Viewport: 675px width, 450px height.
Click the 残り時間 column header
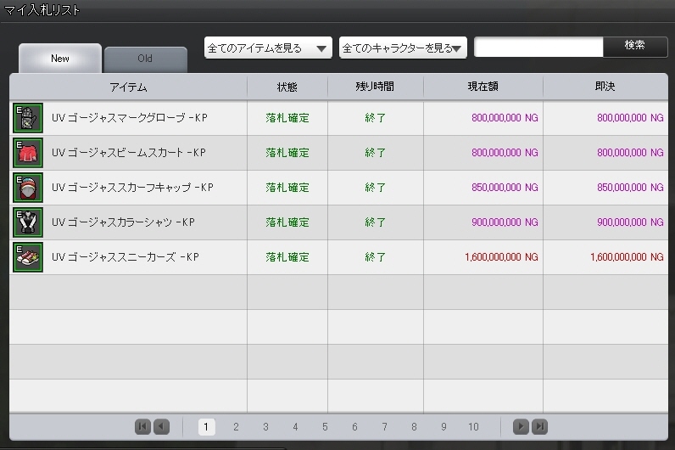[x=375, y=87]
